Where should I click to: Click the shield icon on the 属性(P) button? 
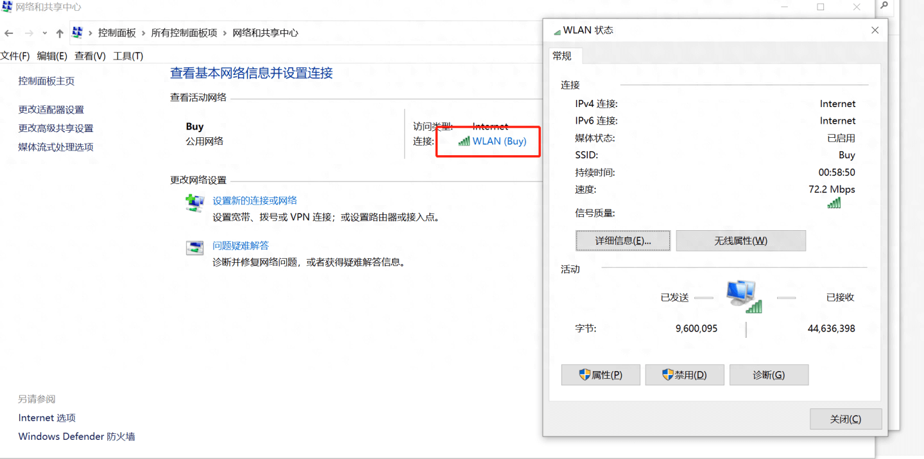pos(585,374)
